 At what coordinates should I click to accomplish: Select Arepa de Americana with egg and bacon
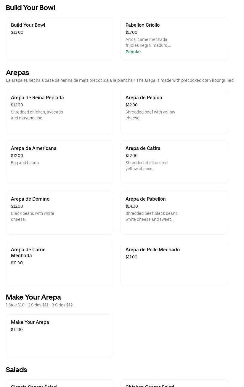pyautogui.click(x=60, y=162)
